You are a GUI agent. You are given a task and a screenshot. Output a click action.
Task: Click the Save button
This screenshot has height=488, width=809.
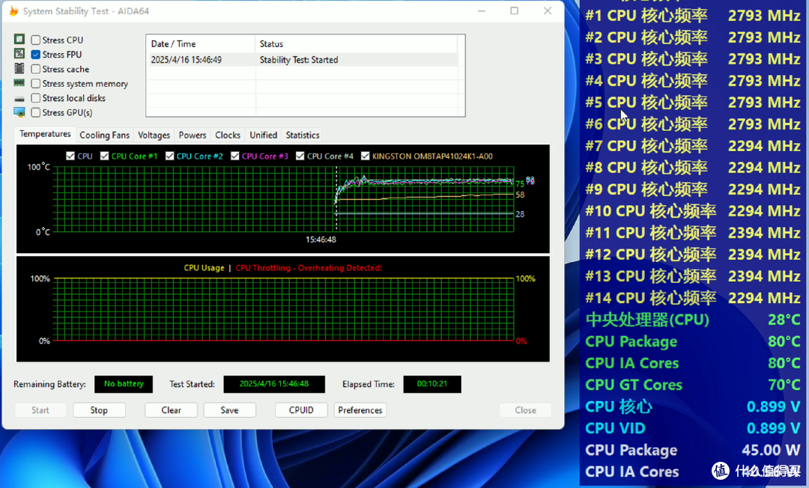(x=230, y=410)
